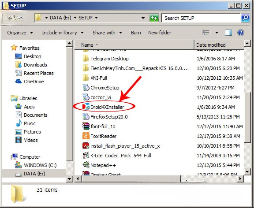
Task: Click the Burn toolbar item
Action: (136, 33)
